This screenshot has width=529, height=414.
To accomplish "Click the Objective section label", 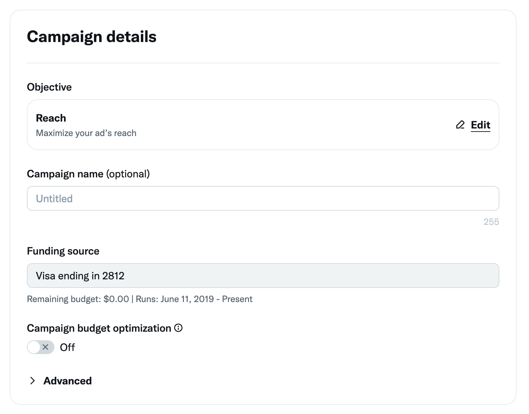I will click(49, 87).
